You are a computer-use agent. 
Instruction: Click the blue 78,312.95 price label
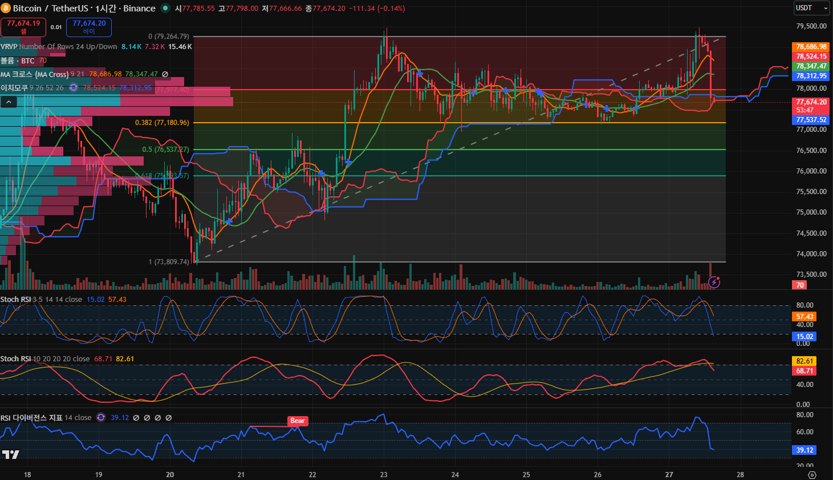pyautogui.click(x=811, y=76)
